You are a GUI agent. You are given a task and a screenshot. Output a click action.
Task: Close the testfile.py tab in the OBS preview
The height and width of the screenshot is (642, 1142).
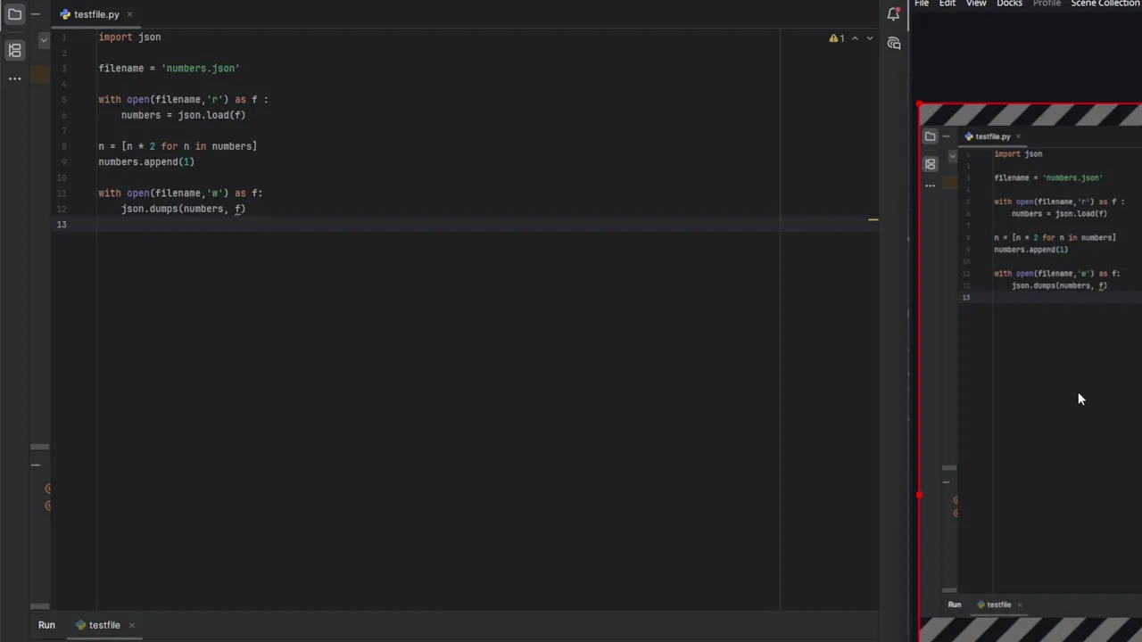[x=1018, y=136]
